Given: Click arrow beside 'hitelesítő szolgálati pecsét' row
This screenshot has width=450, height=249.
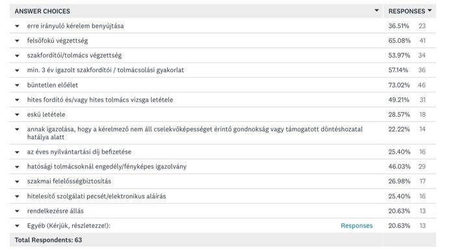Looking at the screenshot, I should pos(17,196).
